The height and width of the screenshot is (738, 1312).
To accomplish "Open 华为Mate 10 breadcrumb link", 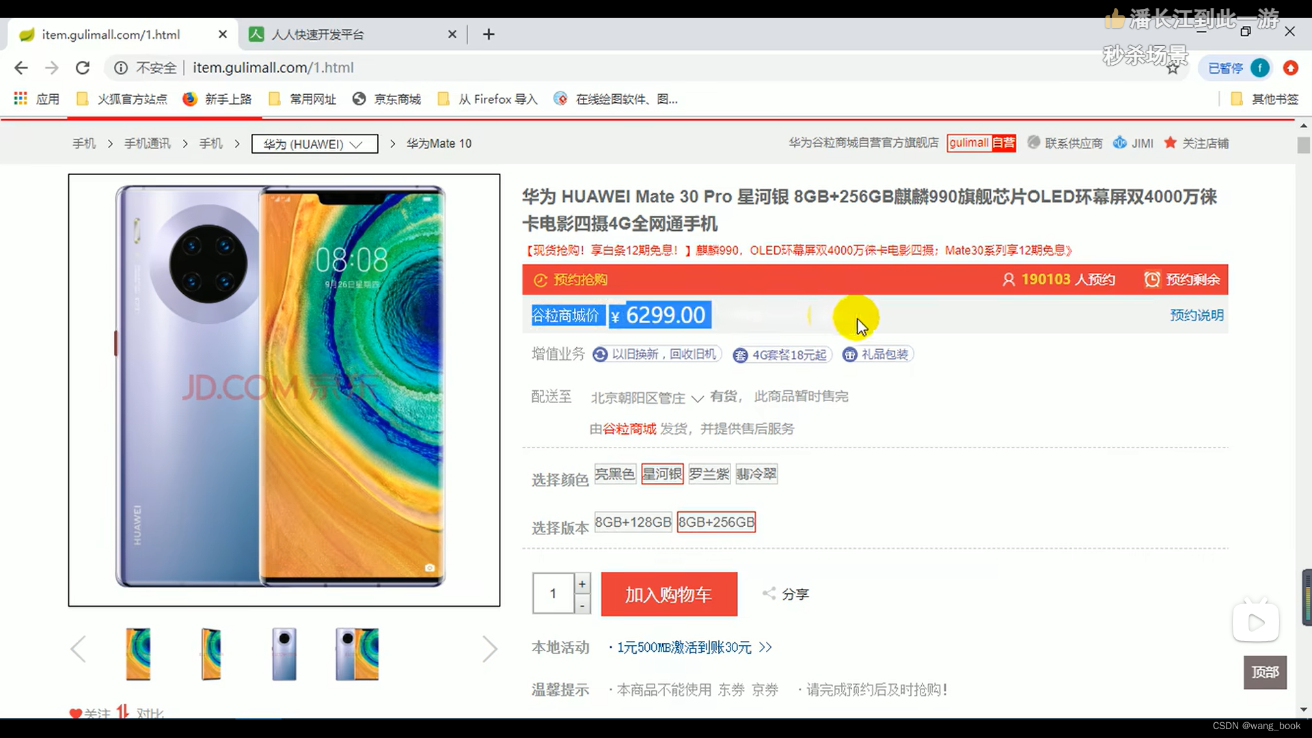I will click(439, 143).
